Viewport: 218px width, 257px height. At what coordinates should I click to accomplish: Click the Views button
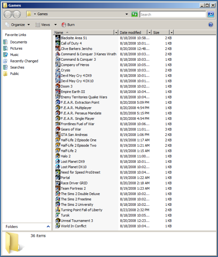click(x=43, y=25)
